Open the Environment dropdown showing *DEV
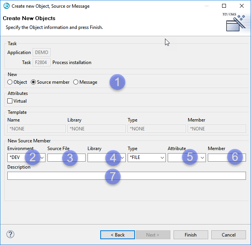This screenshot has width=251, height=245. [42, 157]
